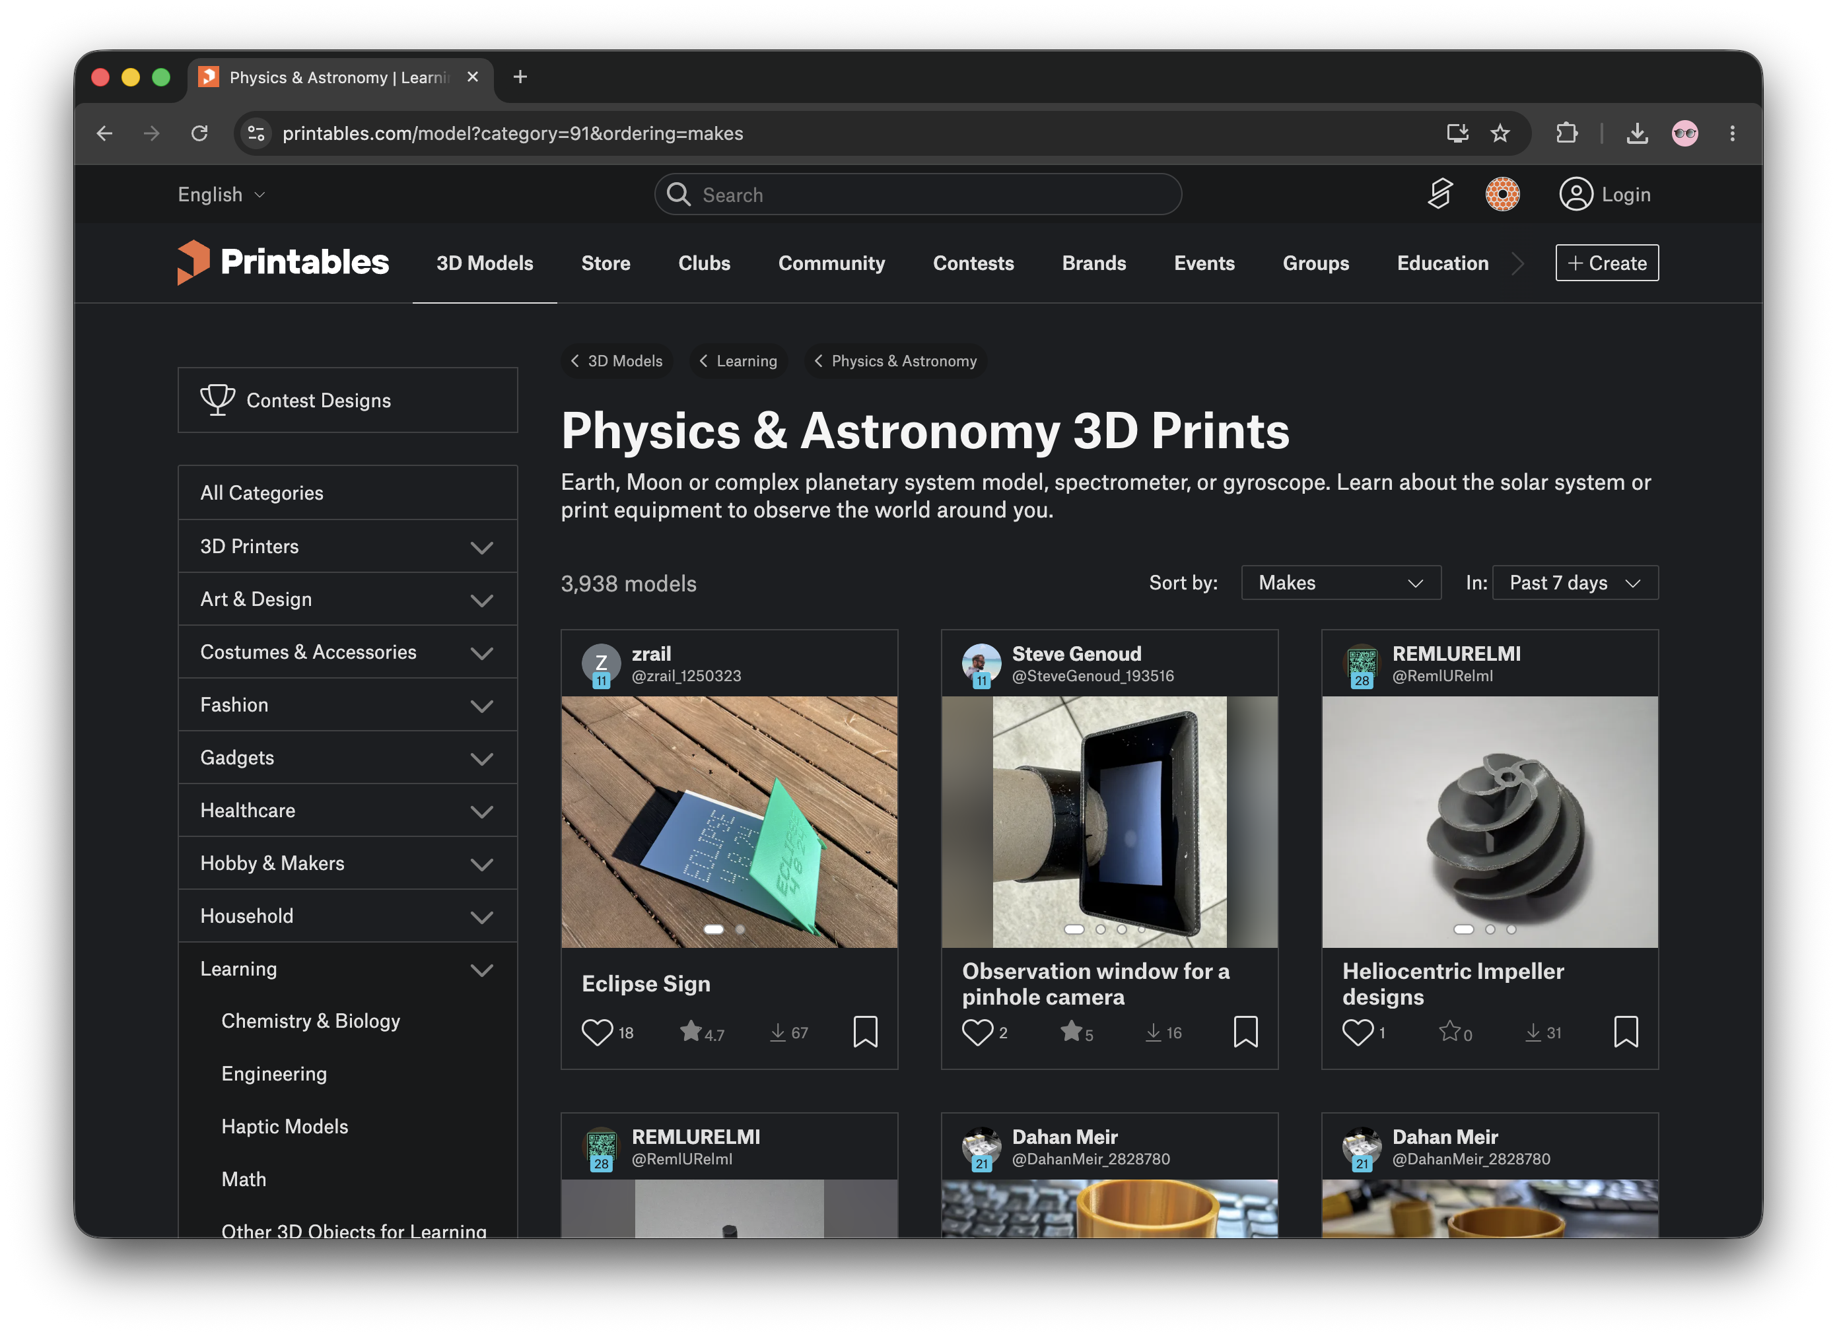Open browser downloads icon
The width and height of the screenshot is (1837, 1336).
tap(1637, 133)
